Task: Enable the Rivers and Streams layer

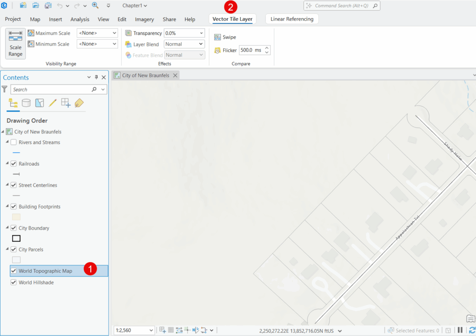Action: click(x=13, y=142)
